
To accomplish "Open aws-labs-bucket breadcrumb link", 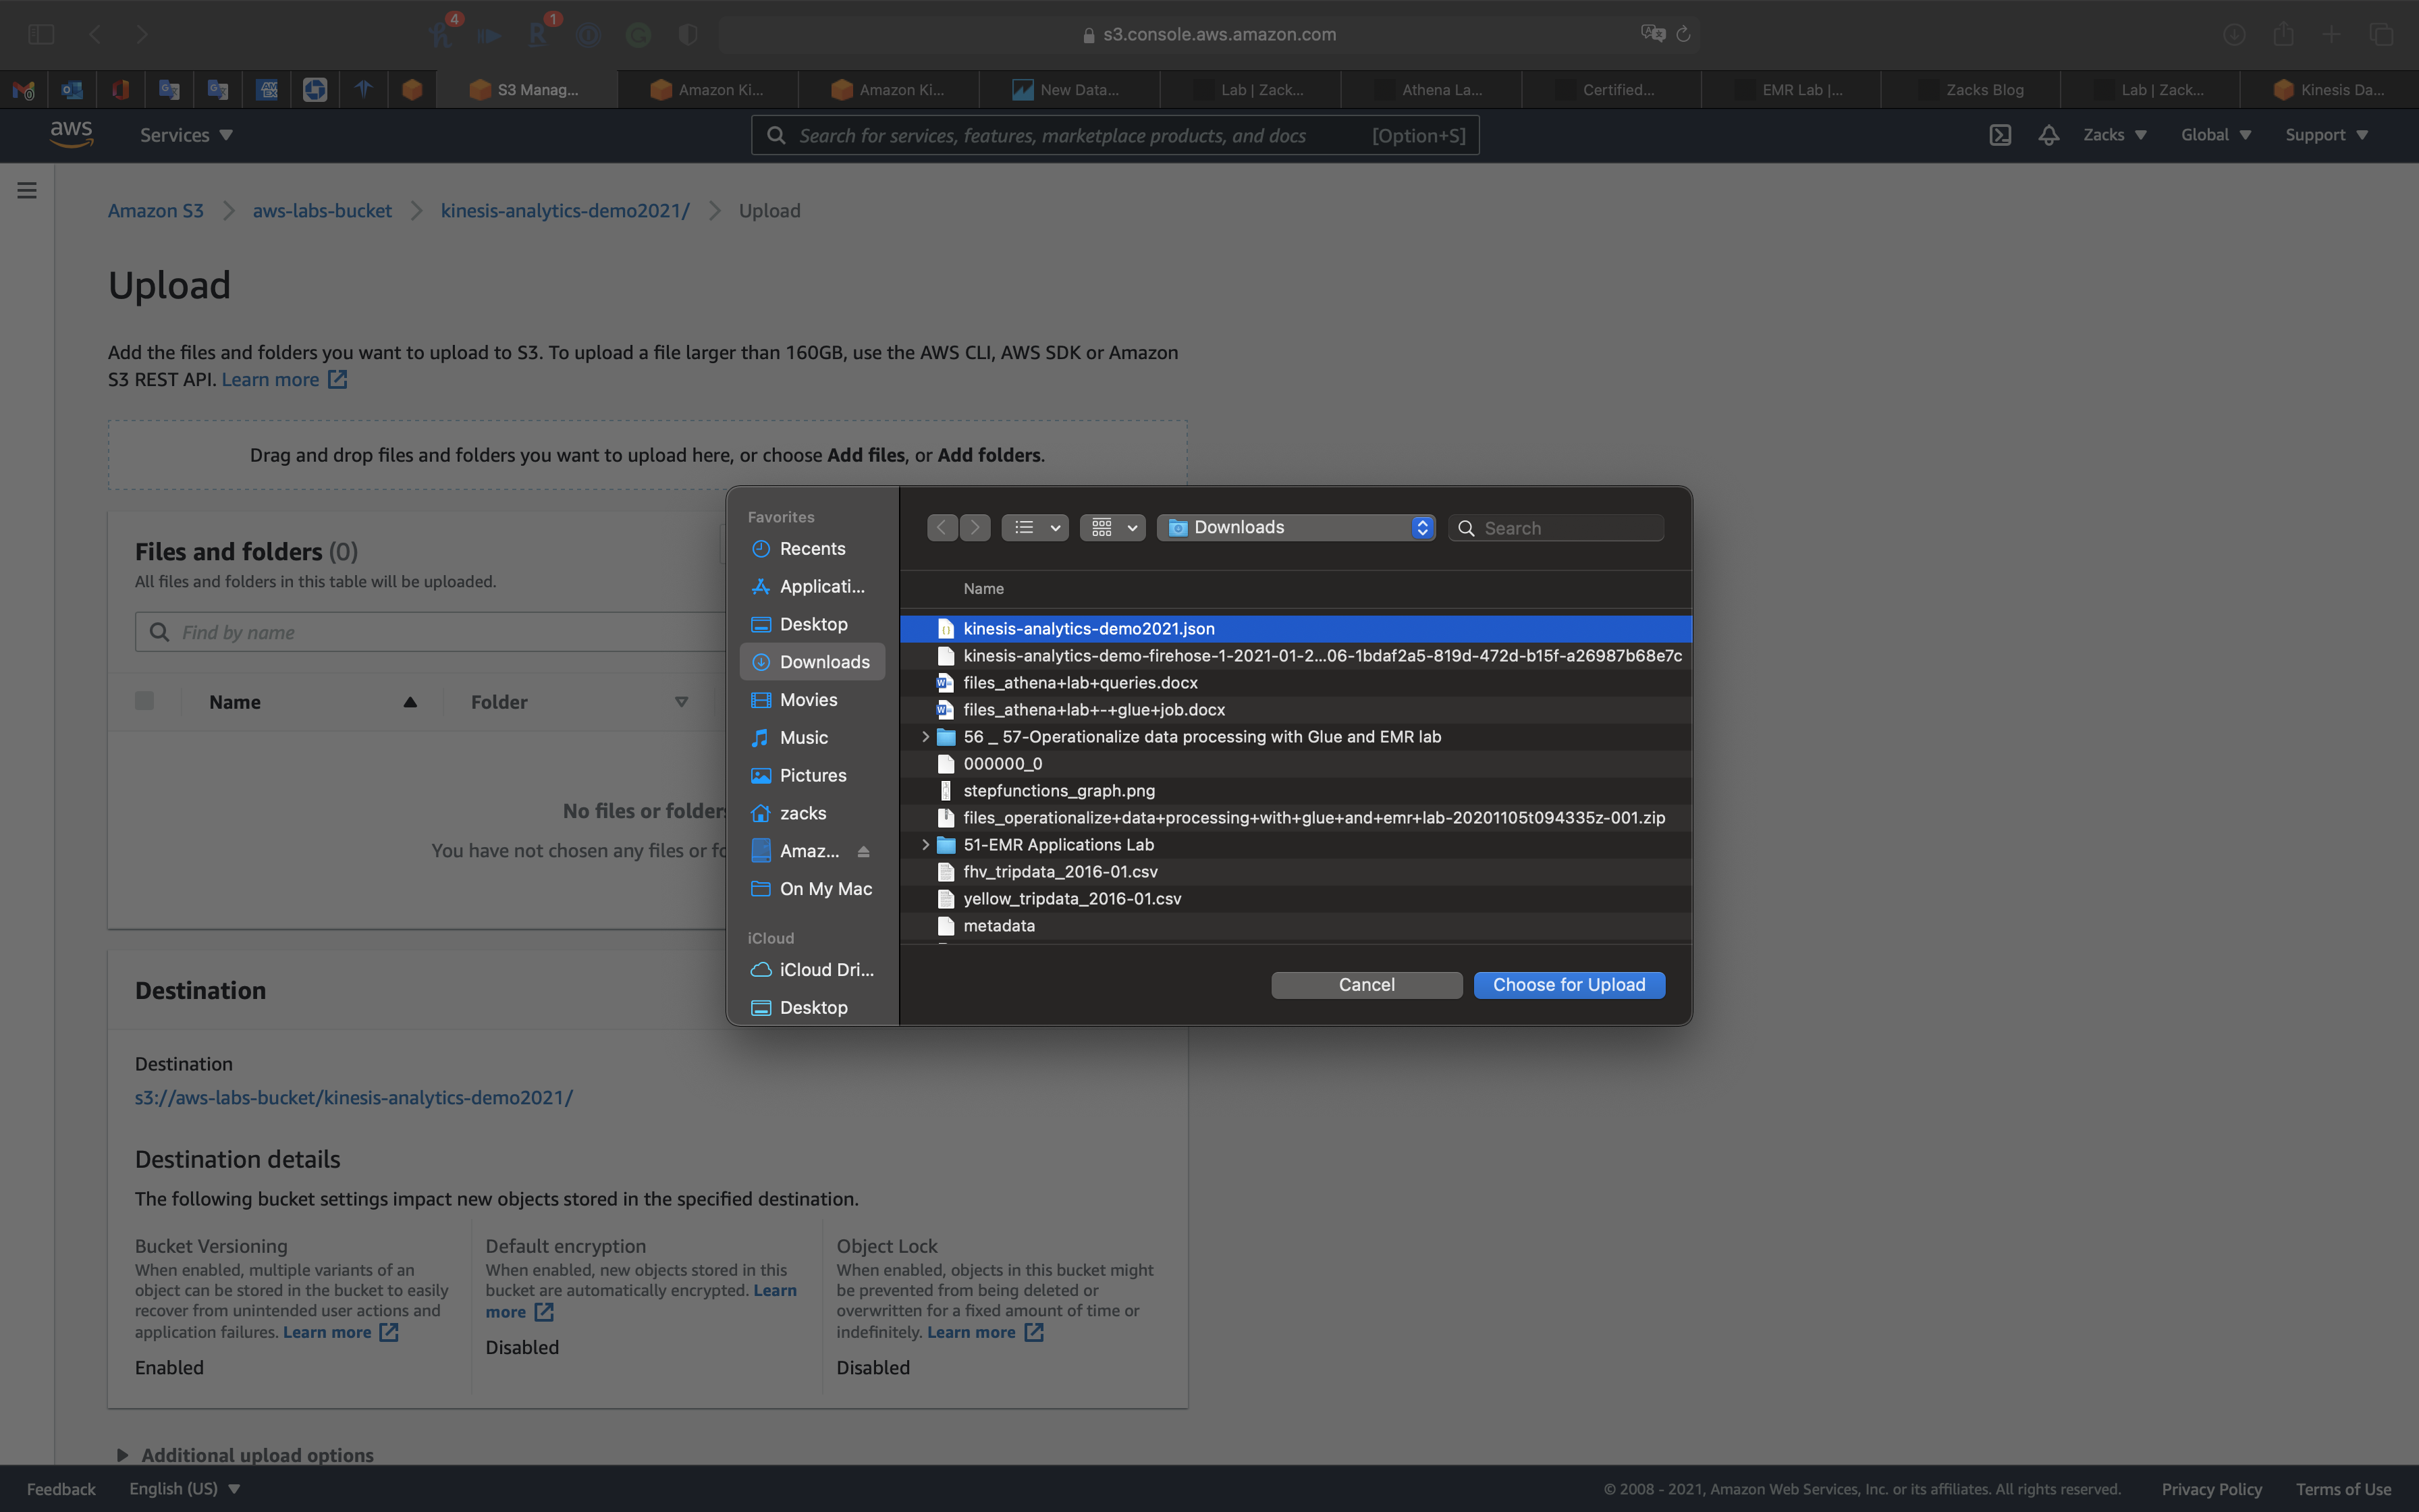I will pyautogui.click(x=322, y=211).
